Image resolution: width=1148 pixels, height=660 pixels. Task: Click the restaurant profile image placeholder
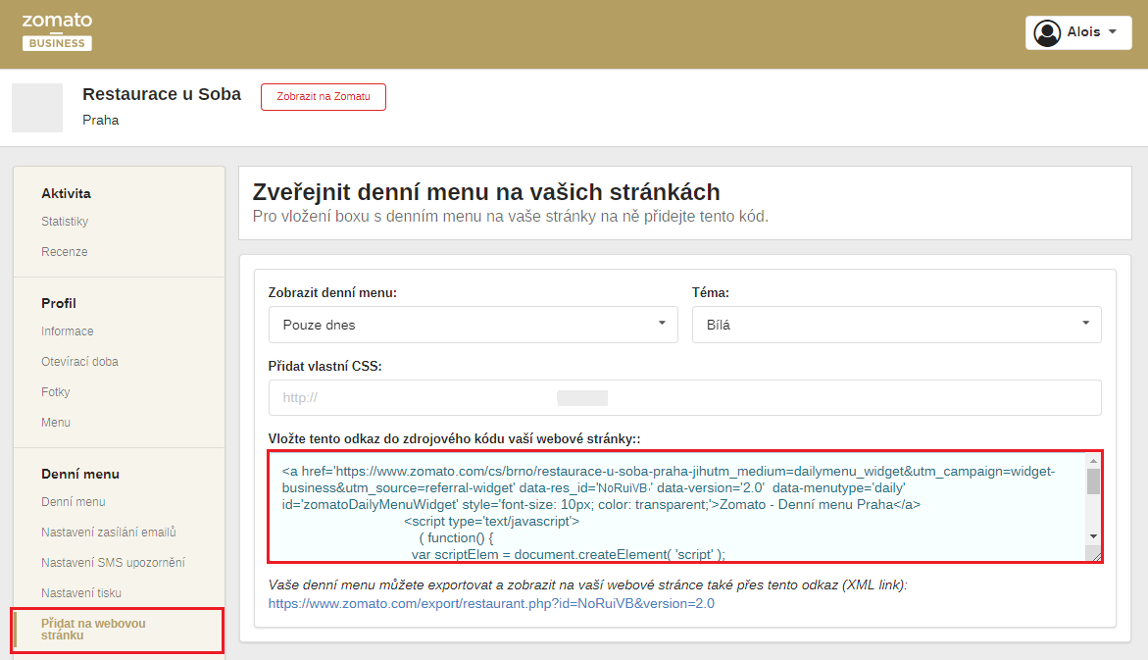click(x=37, y=108)
